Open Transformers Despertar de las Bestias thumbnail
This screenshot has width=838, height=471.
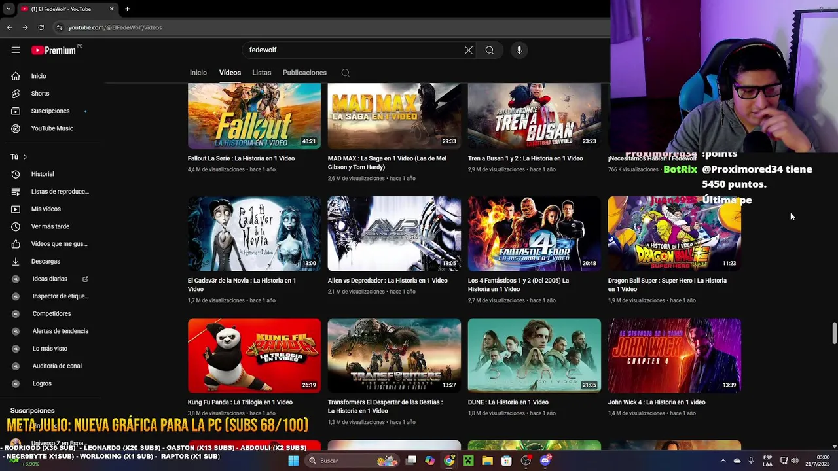(394, 356)
